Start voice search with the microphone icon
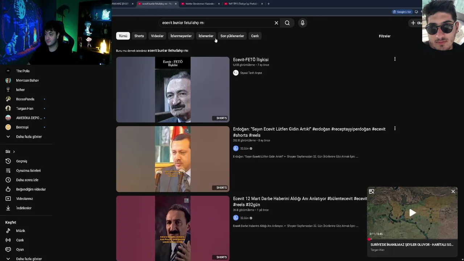This screenshot has width=464, height=261. [303, 23]
